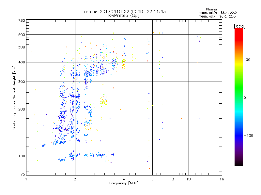261x195 pixels.
Task: Click the 6 frequency axis tick label
Action: (152, 179)
